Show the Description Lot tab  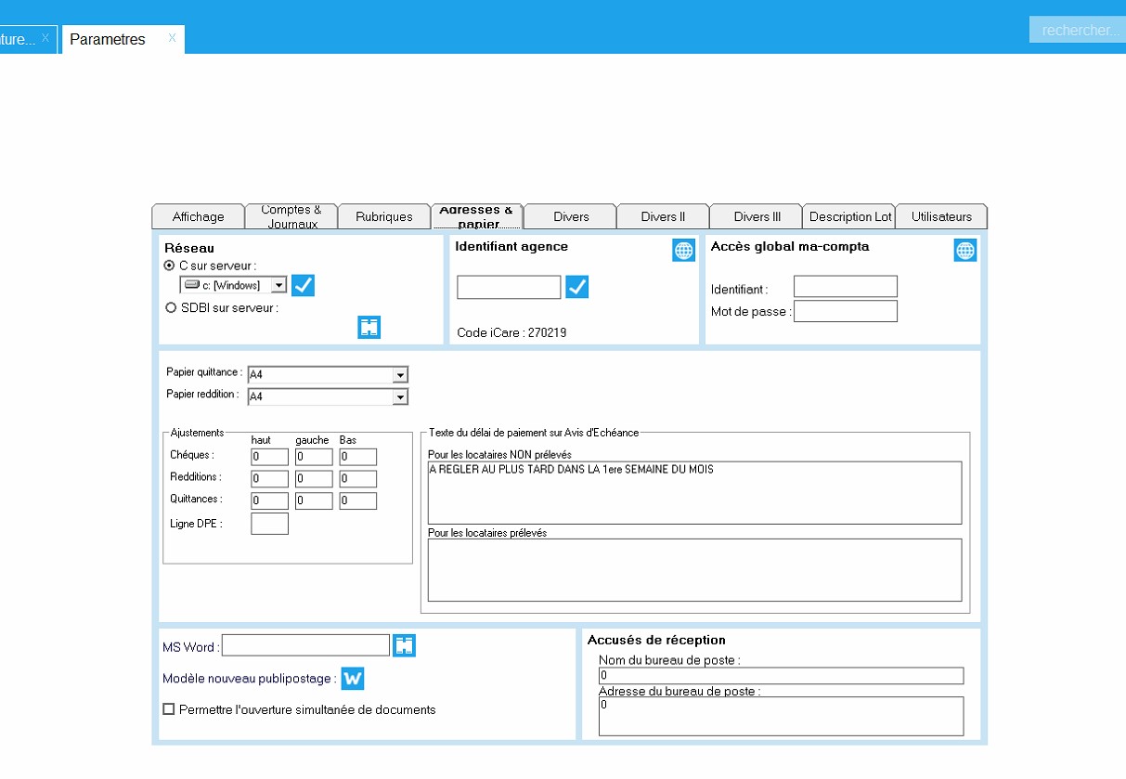pos(849,216)
